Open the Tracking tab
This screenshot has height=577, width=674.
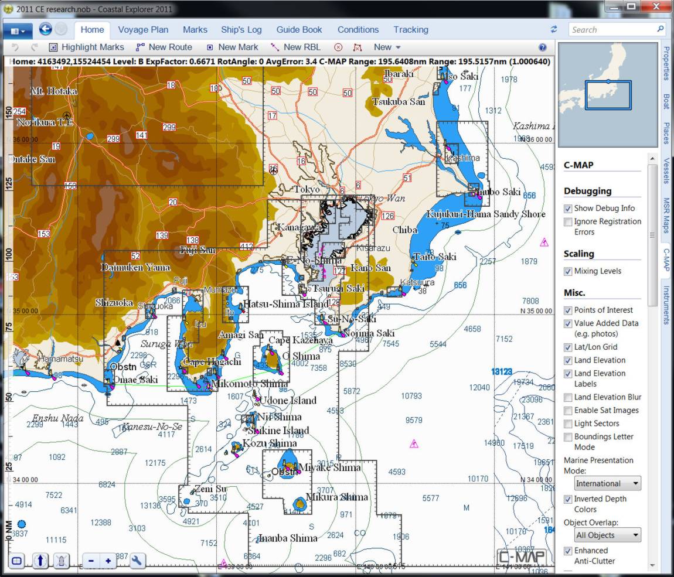point(410,30)
